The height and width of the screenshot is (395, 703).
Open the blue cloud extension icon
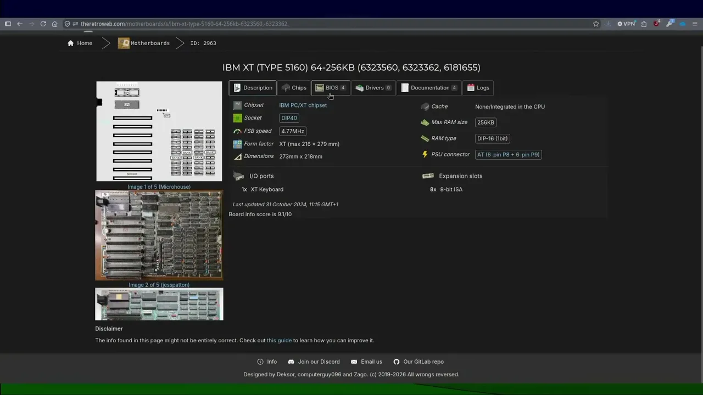pos(683,24)
